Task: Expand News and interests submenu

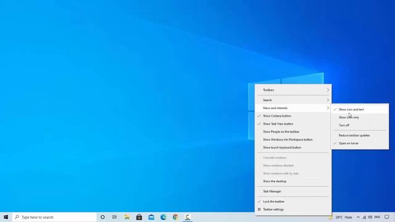Action: coord(293,108)
